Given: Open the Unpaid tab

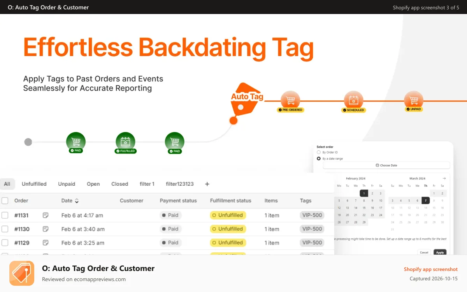Looking at the screenshot, I should tap(67, 184).
